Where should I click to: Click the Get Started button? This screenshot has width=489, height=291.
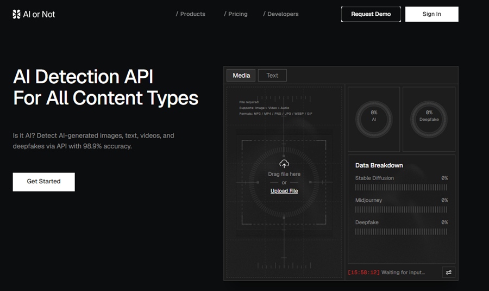click(43, 182)
